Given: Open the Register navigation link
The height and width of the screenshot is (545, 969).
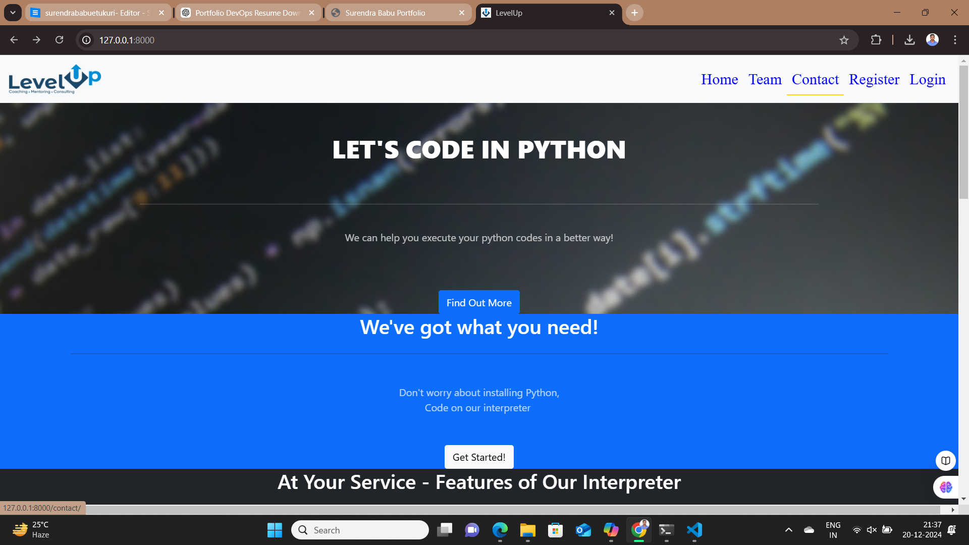Looking at the screenshot, I should 874,80.
